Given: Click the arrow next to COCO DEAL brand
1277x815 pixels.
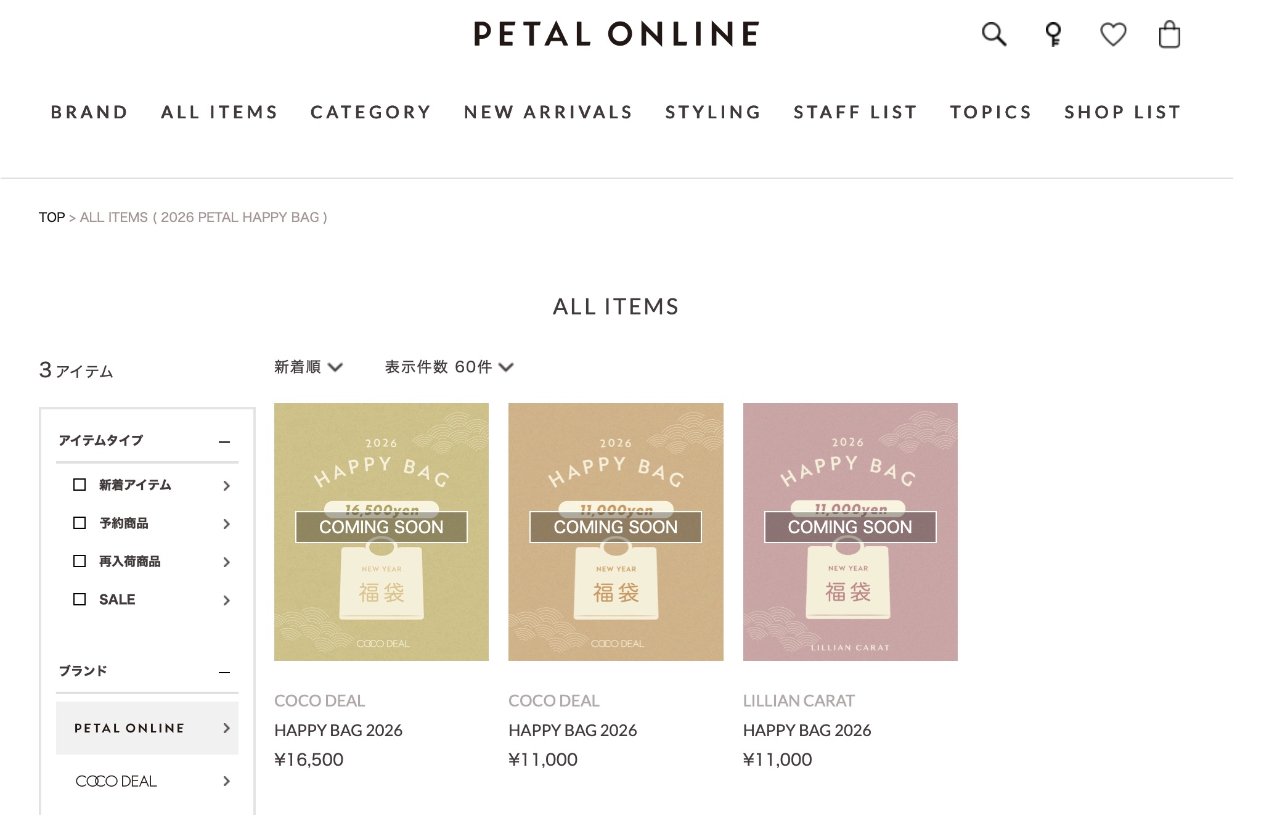Looking at the screenshot, I should click(x=226, y=781).
